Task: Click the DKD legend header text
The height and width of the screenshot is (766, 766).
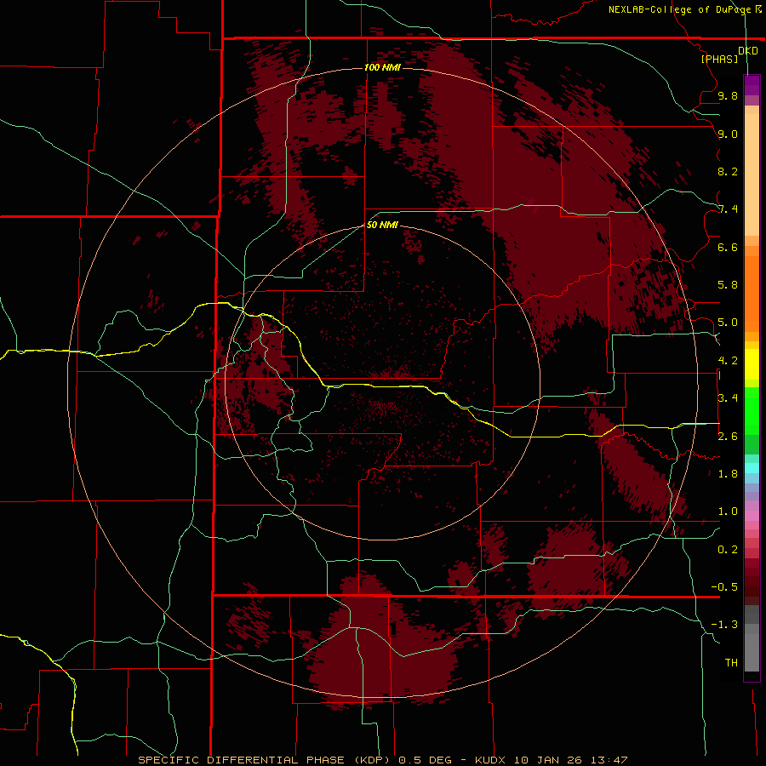Action: pyautogui.click(x=747, y=50)
